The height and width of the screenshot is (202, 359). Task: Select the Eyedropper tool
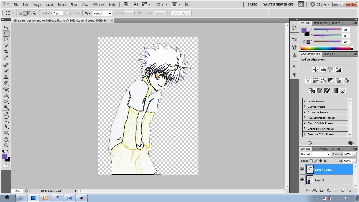coord(6,58)
